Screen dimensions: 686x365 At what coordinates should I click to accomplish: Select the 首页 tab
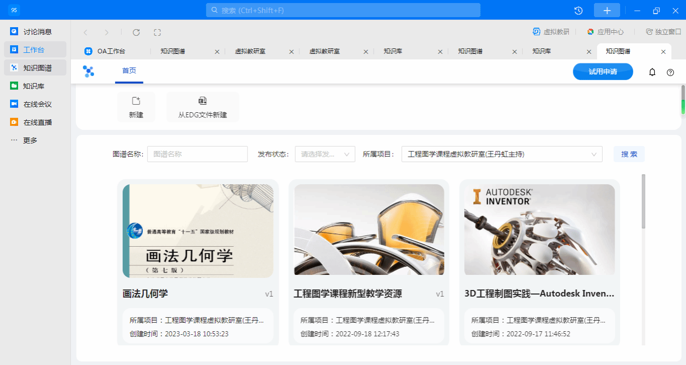point(129,71)
